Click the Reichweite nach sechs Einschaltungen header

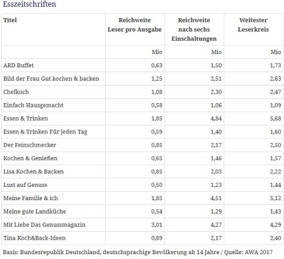point(194,30)
